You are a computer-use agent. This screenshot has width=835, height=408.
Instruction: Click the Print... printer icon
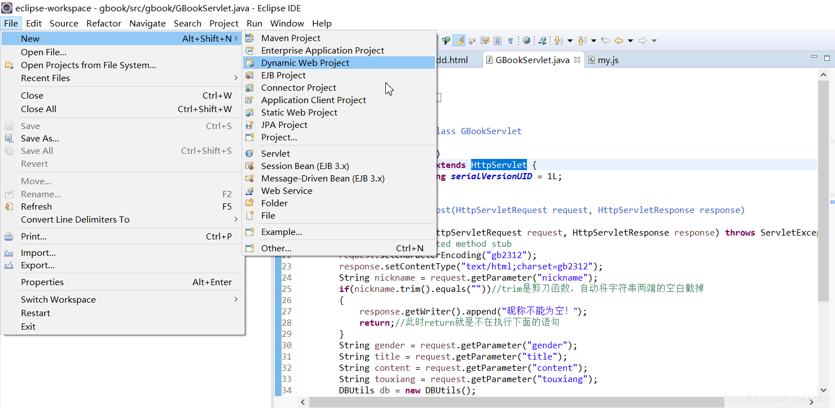[8, 236]
